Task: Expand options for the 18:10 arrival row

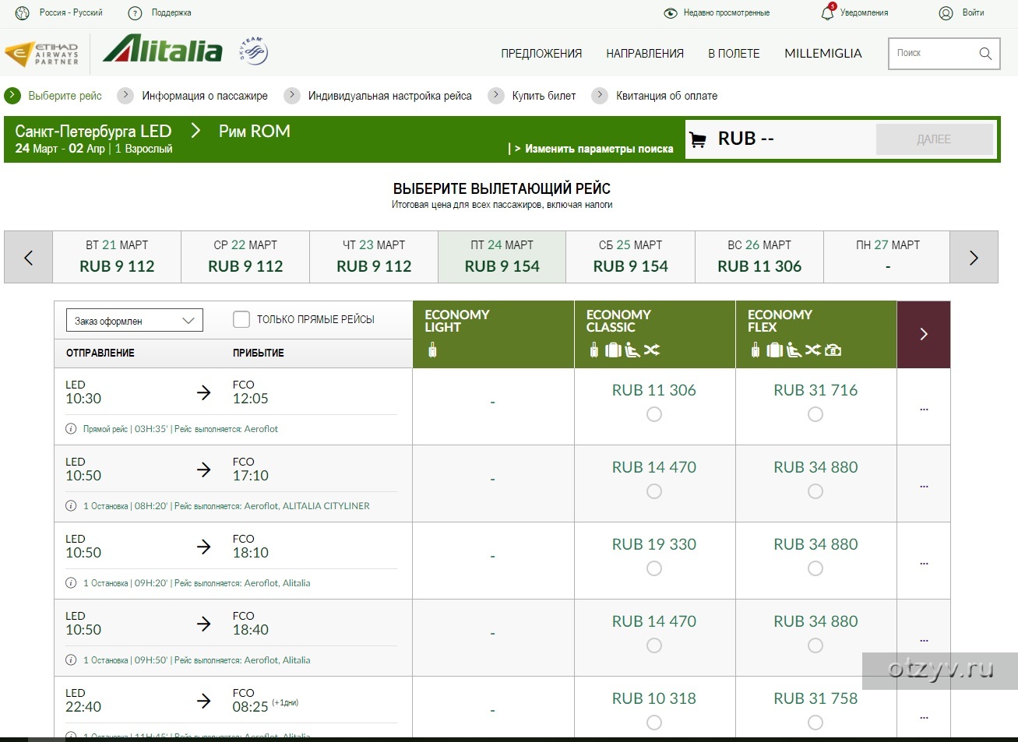Action: coord(924,562)
